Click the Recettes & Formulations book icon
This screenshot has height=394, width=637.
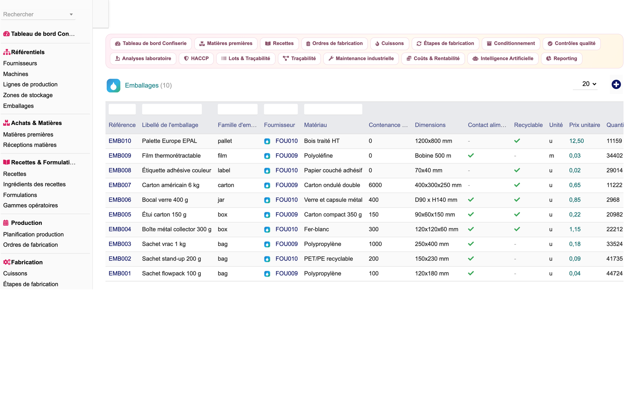tap(7, 162)
